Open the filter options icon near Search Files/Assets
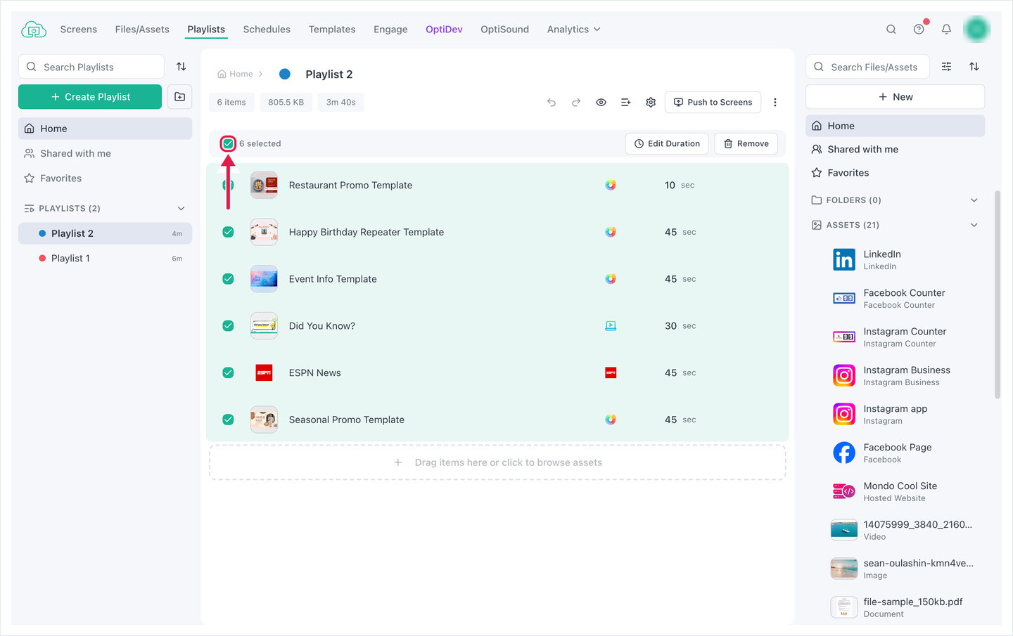 coord(947,67)
